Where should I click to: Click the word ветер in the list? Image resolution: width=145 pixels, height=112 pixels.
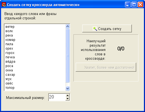point(10,27)
